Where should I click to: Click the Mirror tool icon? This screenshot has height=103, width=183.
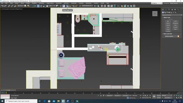[95, 6]
